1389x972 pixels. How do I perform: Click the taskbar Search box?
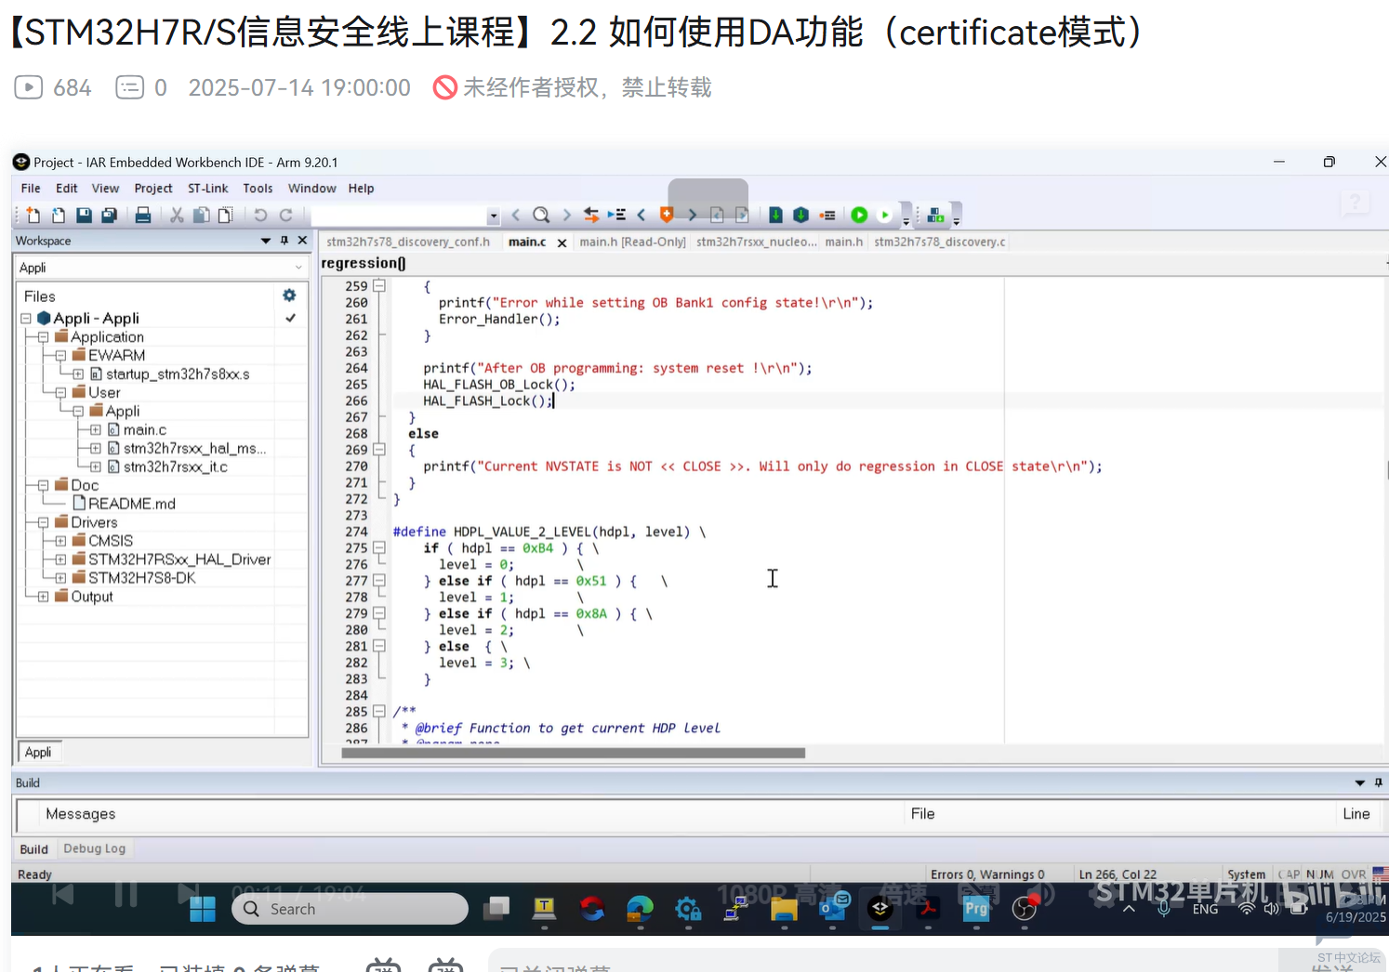tap(350, 909)
